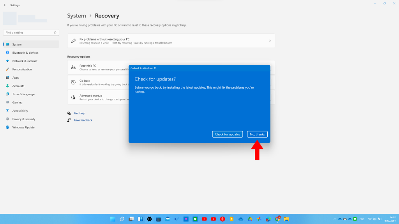Viewport: 399px width, 224px height.
Task: Click the "Recovery options" section label
Action: click(79, 57)
